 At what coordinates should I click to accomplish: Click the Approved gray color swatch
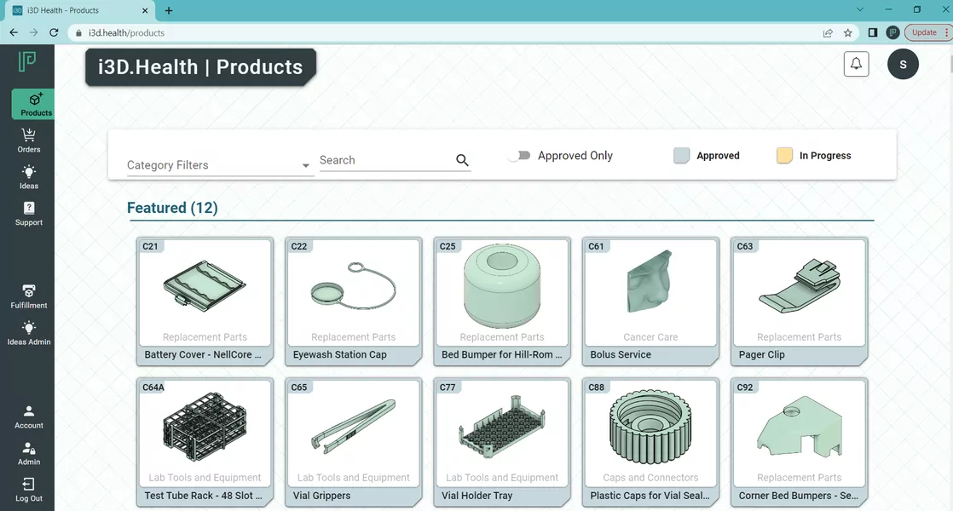pos(681,155)
